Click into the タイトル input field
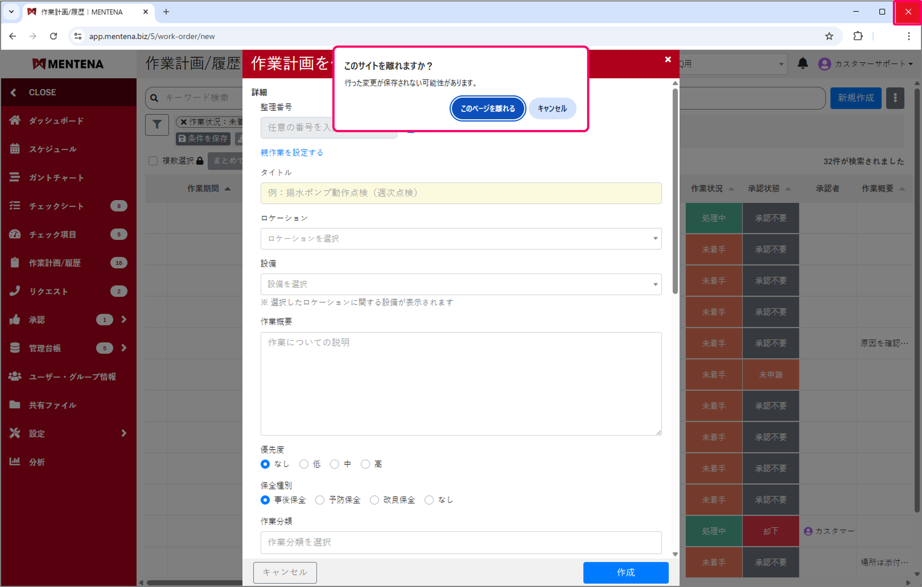Image resolution: width=922 pixels, height=587 pixels. [x=461, y=193]
